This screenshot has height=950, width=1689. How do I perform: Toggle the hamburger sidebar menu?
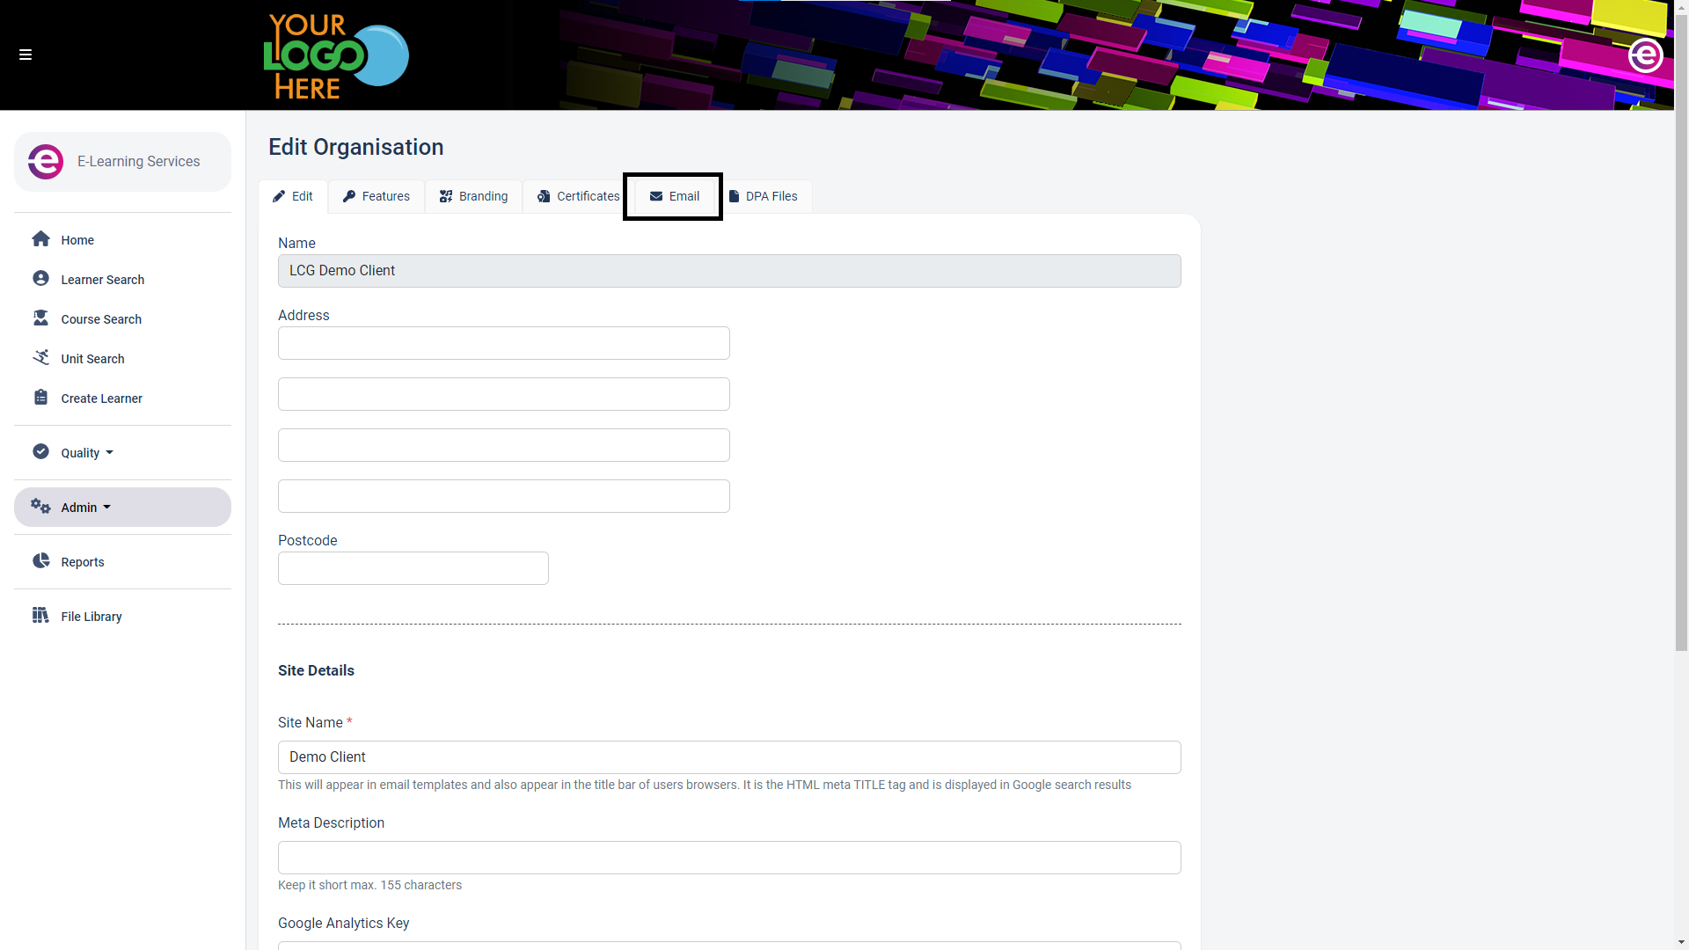26,55
